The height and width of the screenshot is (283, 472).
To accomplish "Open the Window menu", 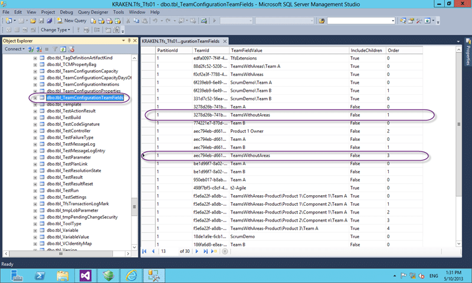I will [137, 12].
